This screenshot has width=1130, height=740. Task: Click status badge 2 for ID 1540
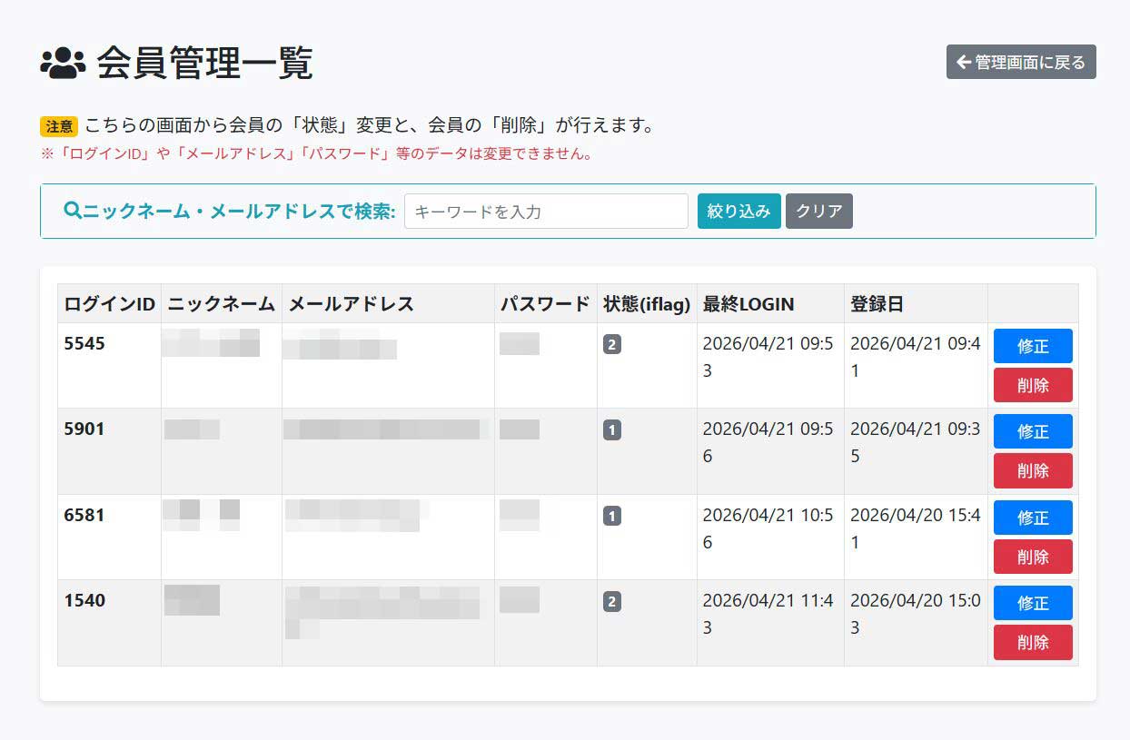[611, 601]
